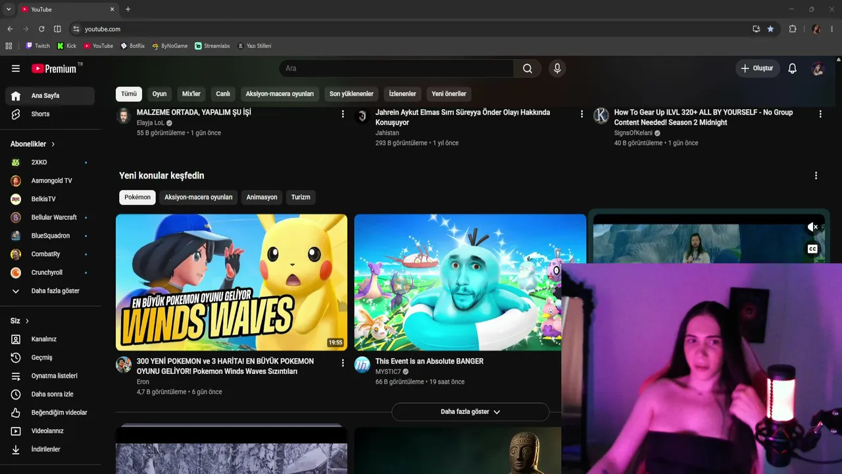The height and width of the screenshot is (474, 842).
Task: Open Oynatma listeleri playlists
Action: [x=50, y=376]
